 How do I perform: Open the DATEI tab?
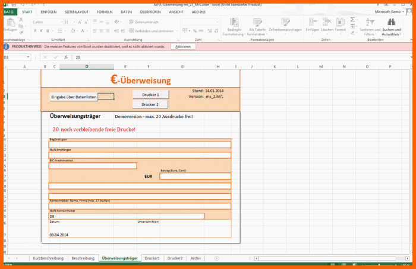(x=9, y=12)
